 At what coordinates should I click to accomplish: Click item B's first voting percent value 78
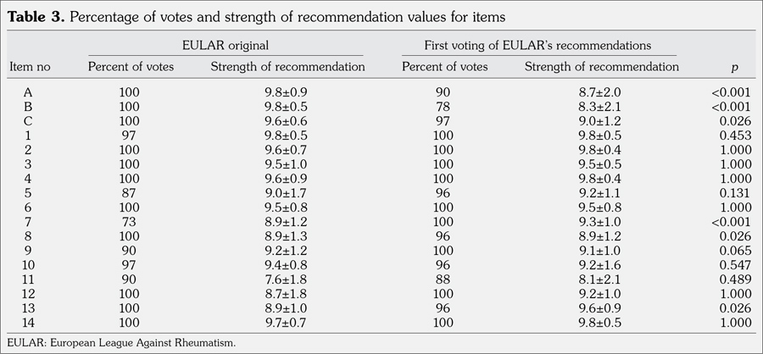[x=442, y=108]
